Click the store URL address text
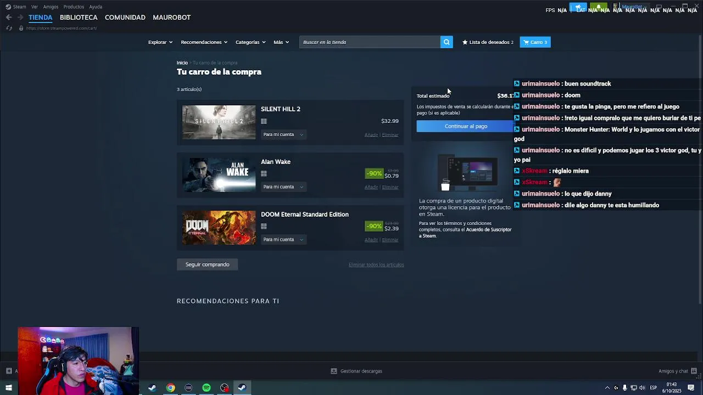Viewport: 703px width, 395px height. (x=62, y=29)
